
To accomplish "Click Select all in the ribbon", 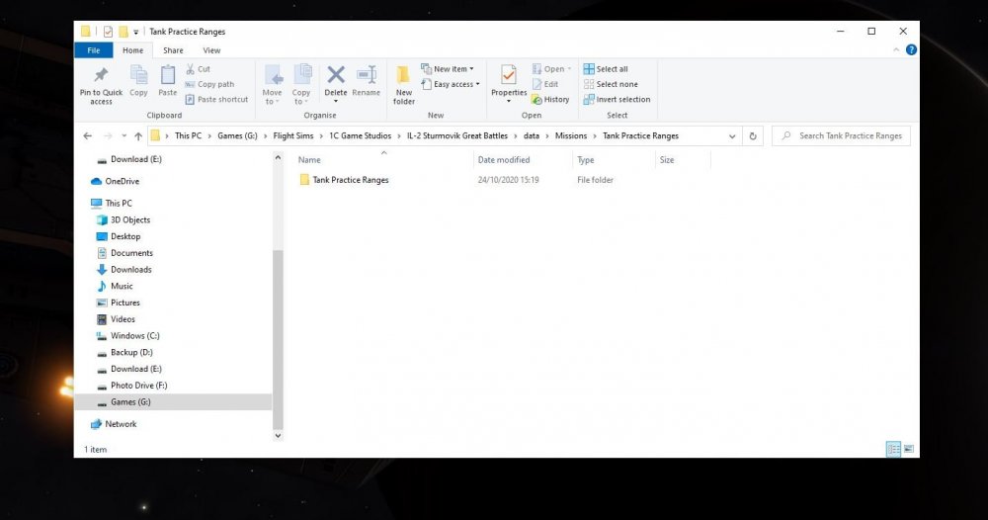I will tap(606, 69).
